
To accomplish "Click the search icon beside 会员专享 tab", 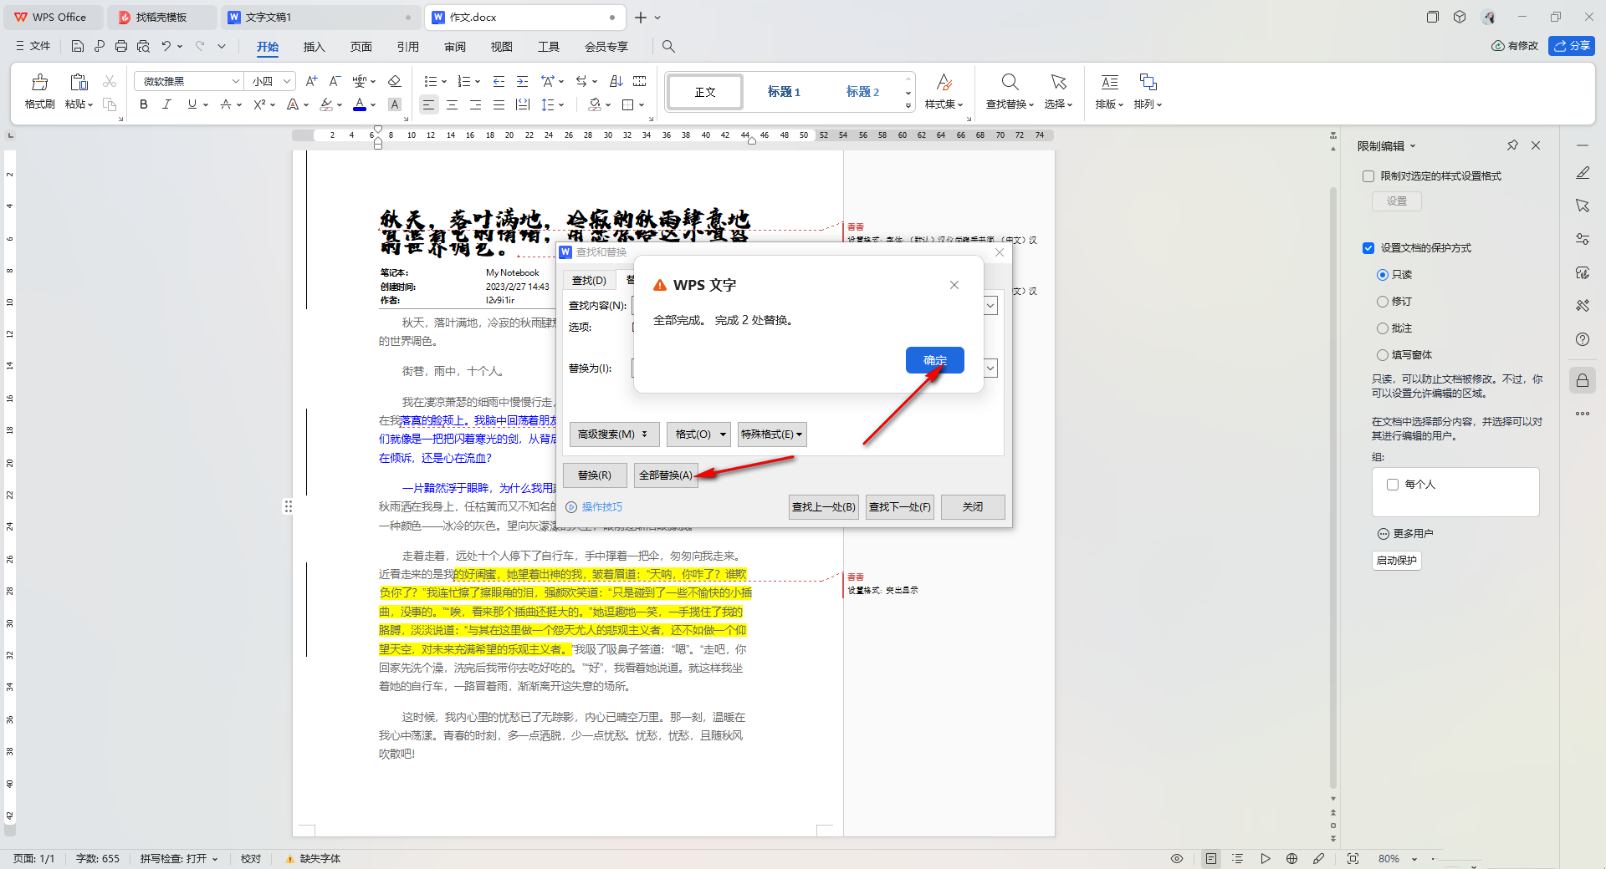I will 668,46.
